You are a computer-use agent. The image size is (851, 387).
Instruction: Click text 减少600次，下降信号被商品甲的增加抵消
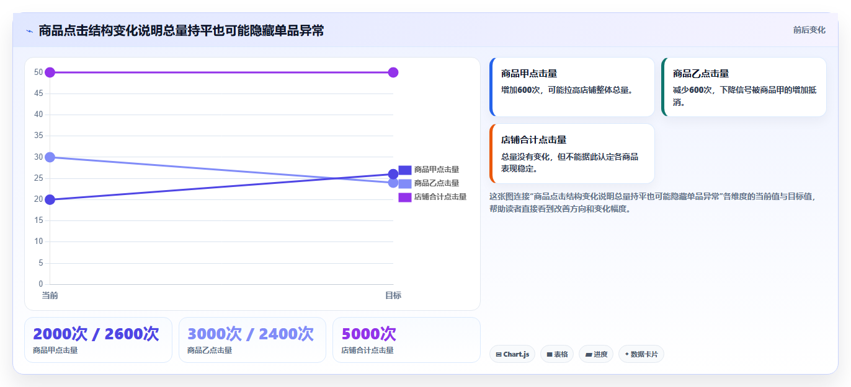pyautogui.click(x=745, y=96)
